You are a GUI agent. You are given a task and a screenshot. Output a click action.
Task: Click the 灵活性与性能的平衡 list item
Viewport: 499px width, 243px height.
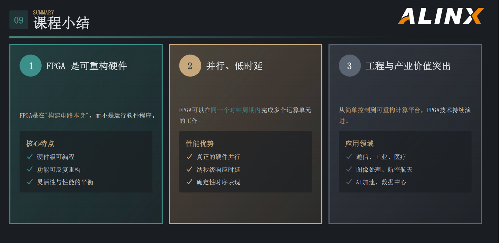(65, 182)
